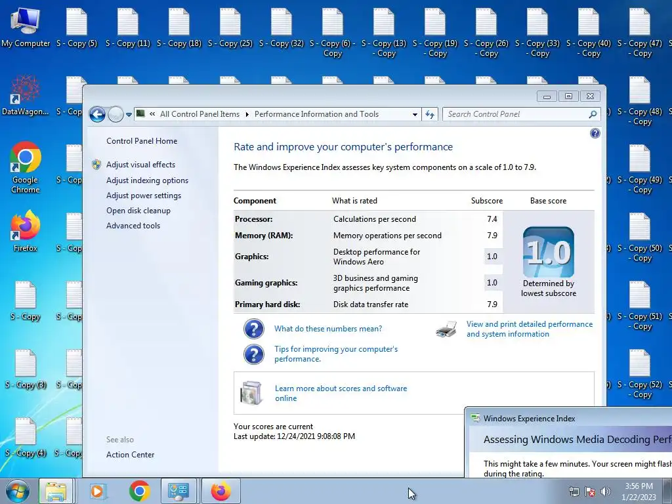Click help icon beside 'What do these numbers mean?'

coord(254,329)
